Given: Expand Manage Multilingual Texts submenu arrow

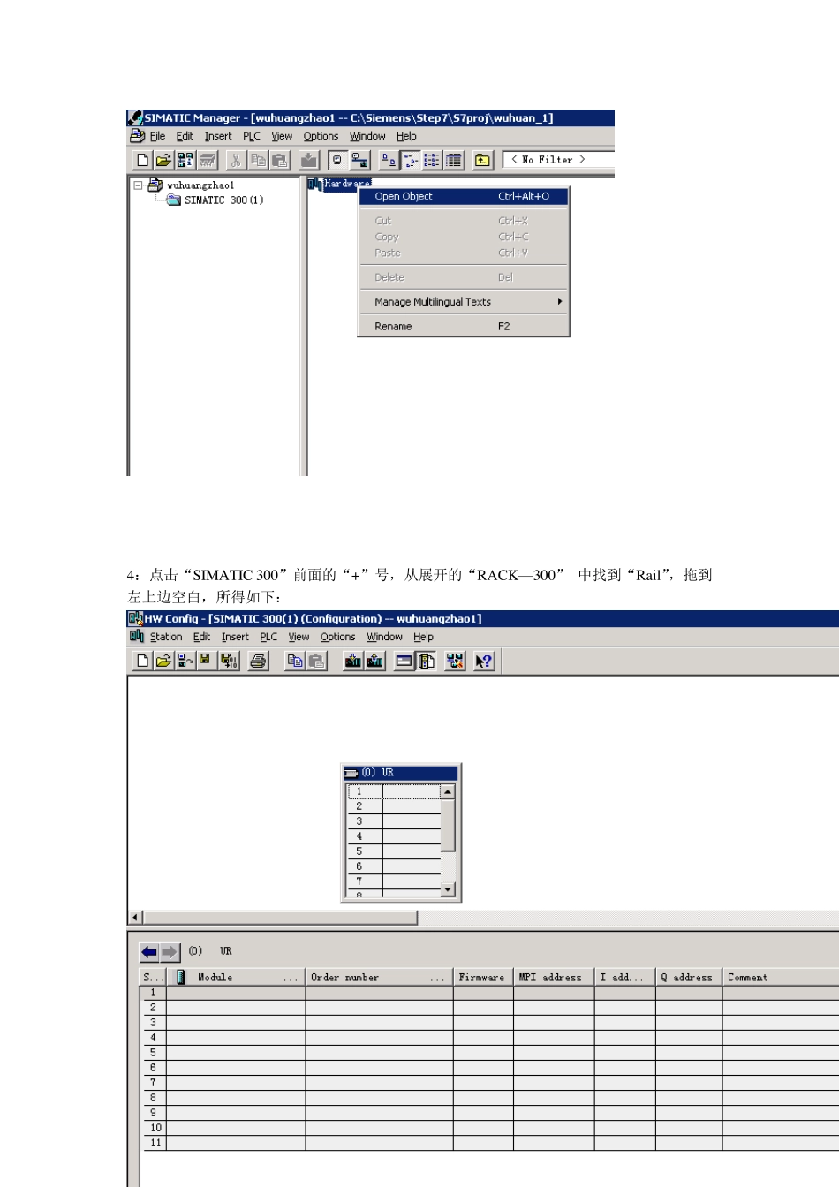Looking at the screenshot, I should 560,302.
